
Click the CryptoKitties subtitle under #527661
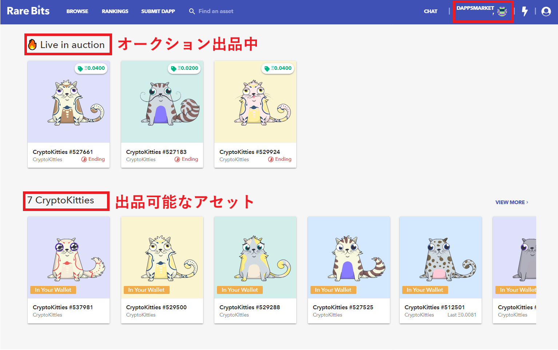click(x=47, y=160)
